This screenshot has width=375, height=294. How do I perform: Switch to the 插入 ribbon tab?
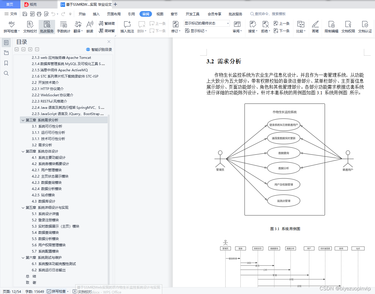[x=96, y=14]
